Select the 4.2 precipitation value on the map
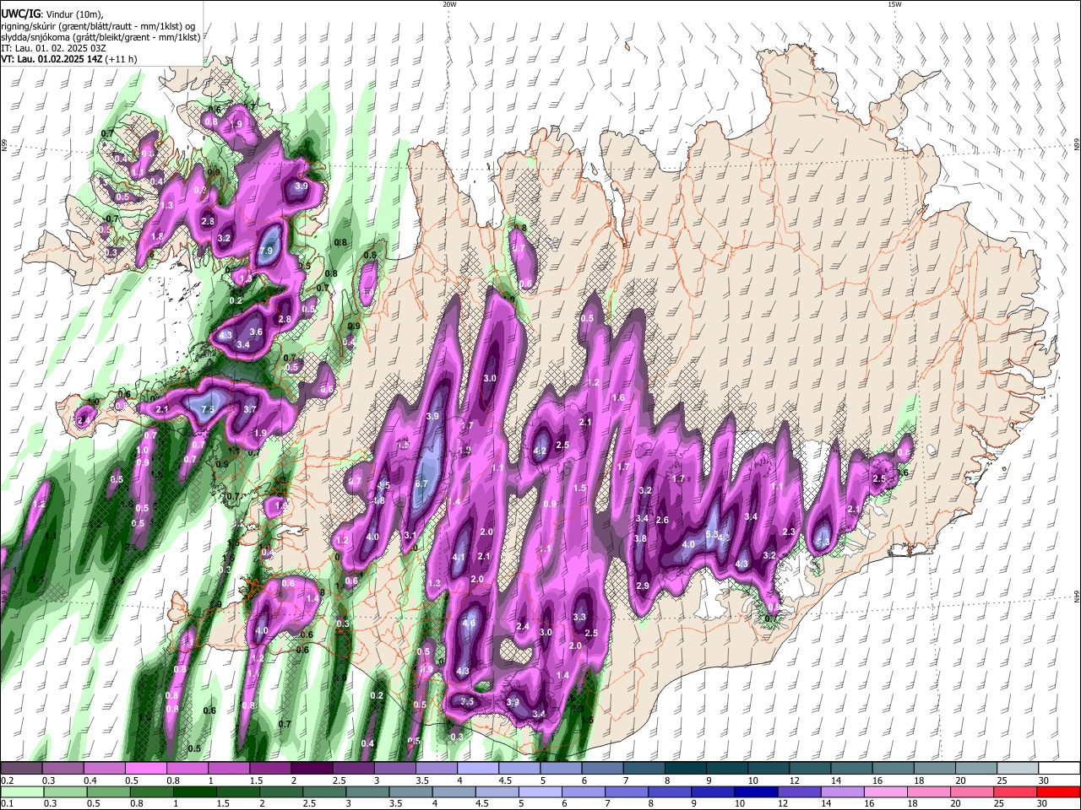The height and width of the screenshot is (810, 1081). (x=540, y=451)
